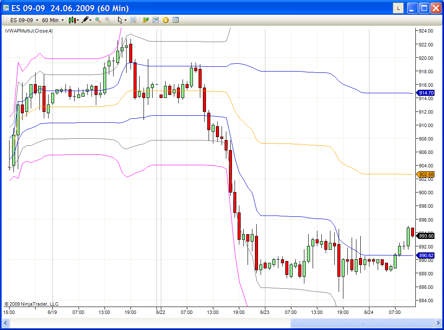This screenshot has height=330, width=444.
Task: Open the data box icon
Action: [133, 20]
